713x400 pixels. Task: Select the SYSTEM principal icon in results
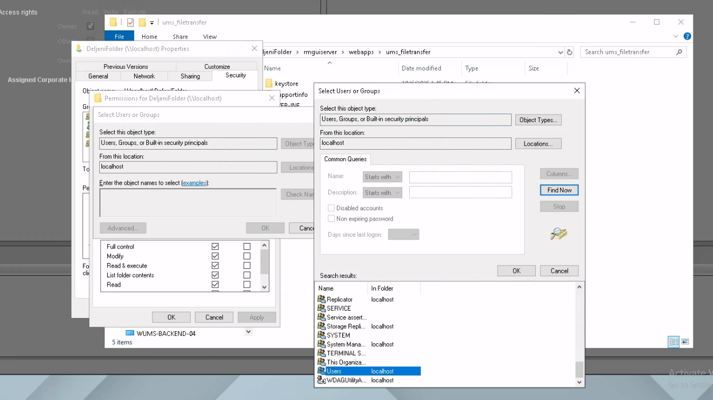pos(322,335)
